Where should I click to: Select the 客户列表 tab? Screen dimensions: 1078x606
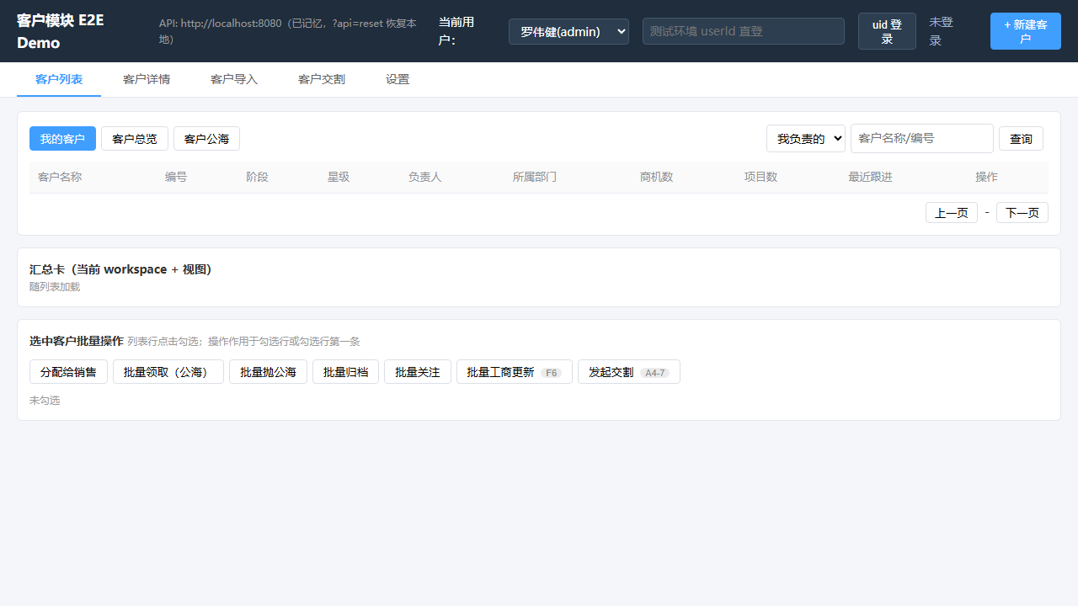tap(59, 79)
